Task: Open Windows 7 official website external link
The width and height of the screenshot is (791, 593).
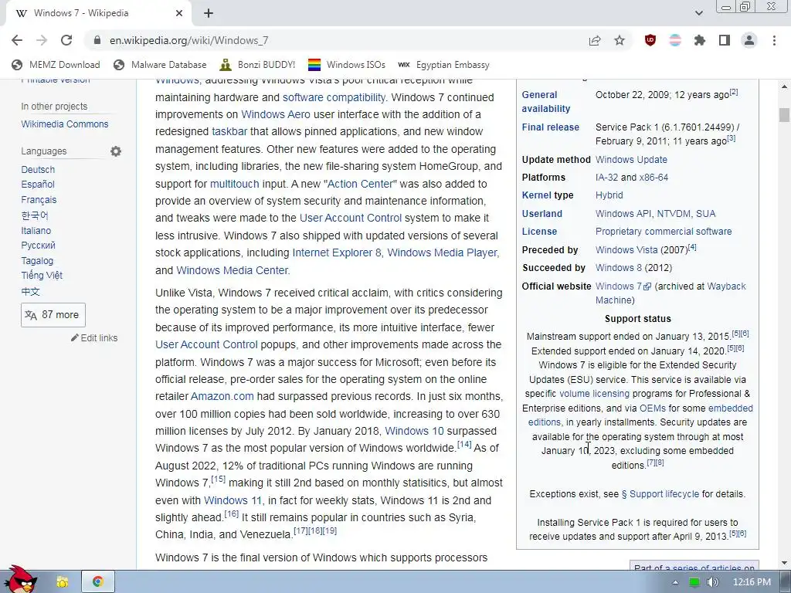Action: [623, 286]
